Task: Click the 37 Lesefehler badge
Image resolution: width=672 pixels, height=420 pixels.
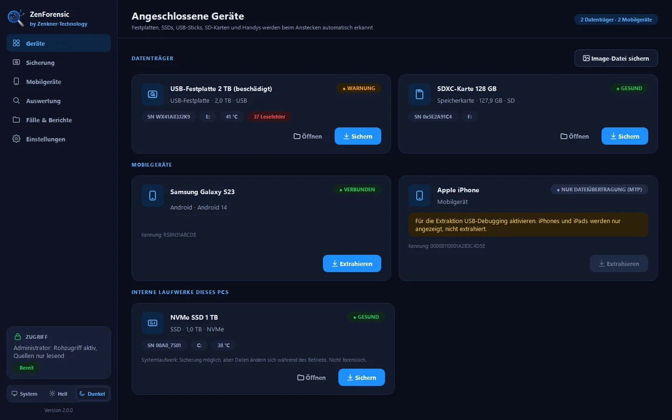Action: (269, 117)
